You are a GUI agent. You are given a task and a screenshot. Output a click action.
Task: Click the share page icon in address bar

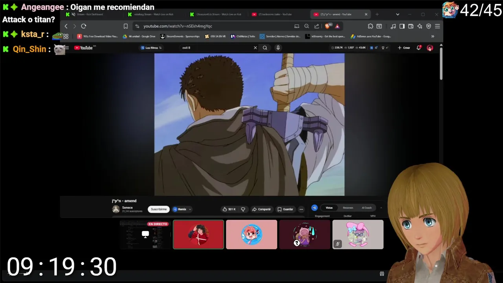point(317,26)
